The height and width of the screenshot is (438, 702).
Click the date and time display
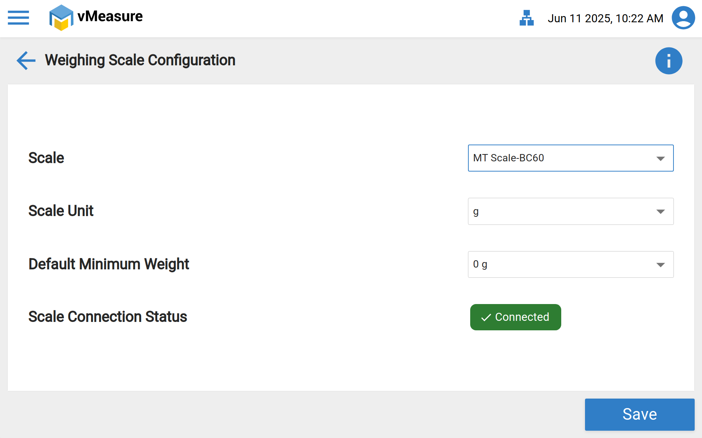point(605,18)
